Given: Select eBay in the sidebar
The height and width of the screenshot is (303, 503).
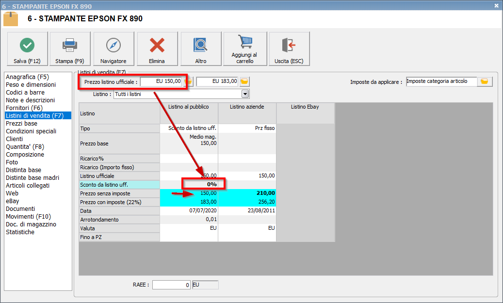Looking at the screenshot, I should point(13,201).
